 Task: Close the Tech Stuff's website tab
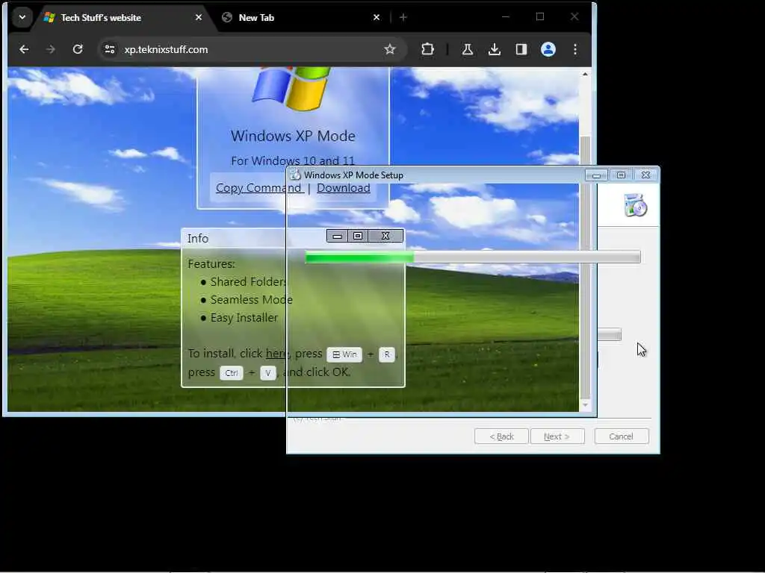tap(199, 18)
